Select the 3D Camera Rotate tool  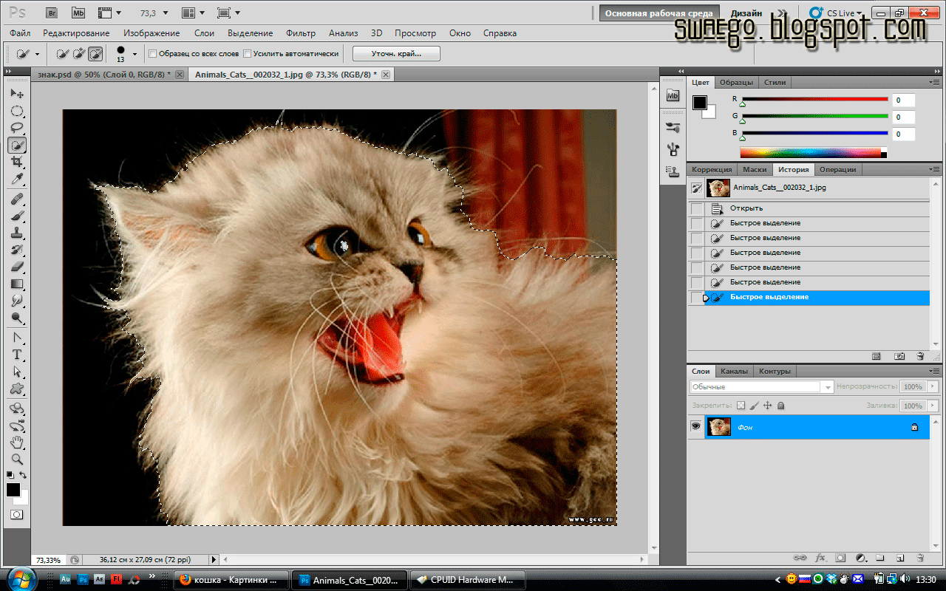[x=17, y=426]
